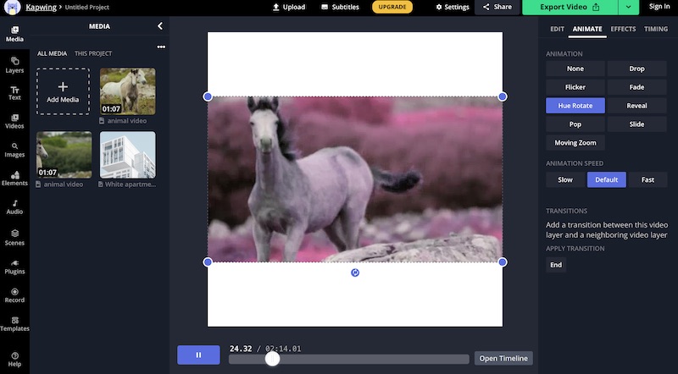Switch to the EFFECTS tab
The image size is (678, 374).
click(623, 29)
